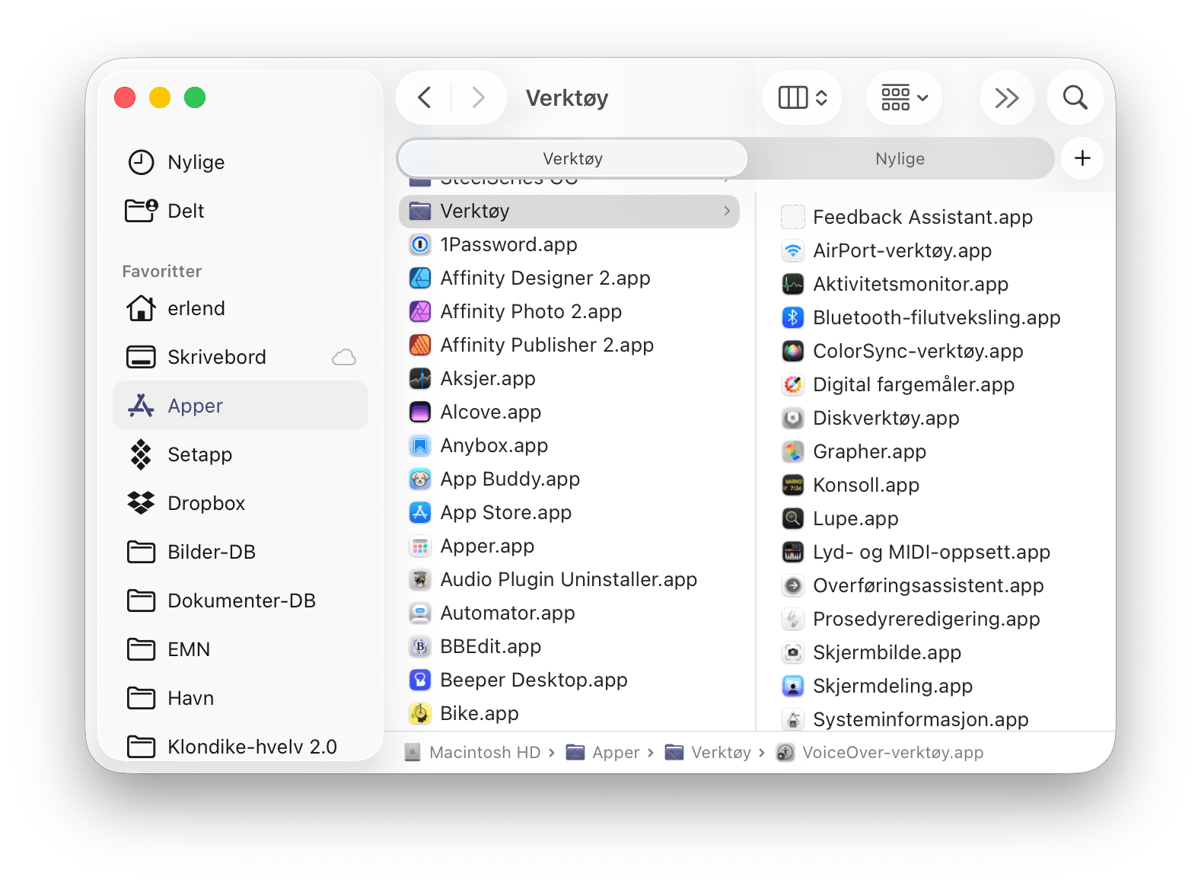Click Apper in the path bar
The image size is (1201, 886).
coord(615,753)
